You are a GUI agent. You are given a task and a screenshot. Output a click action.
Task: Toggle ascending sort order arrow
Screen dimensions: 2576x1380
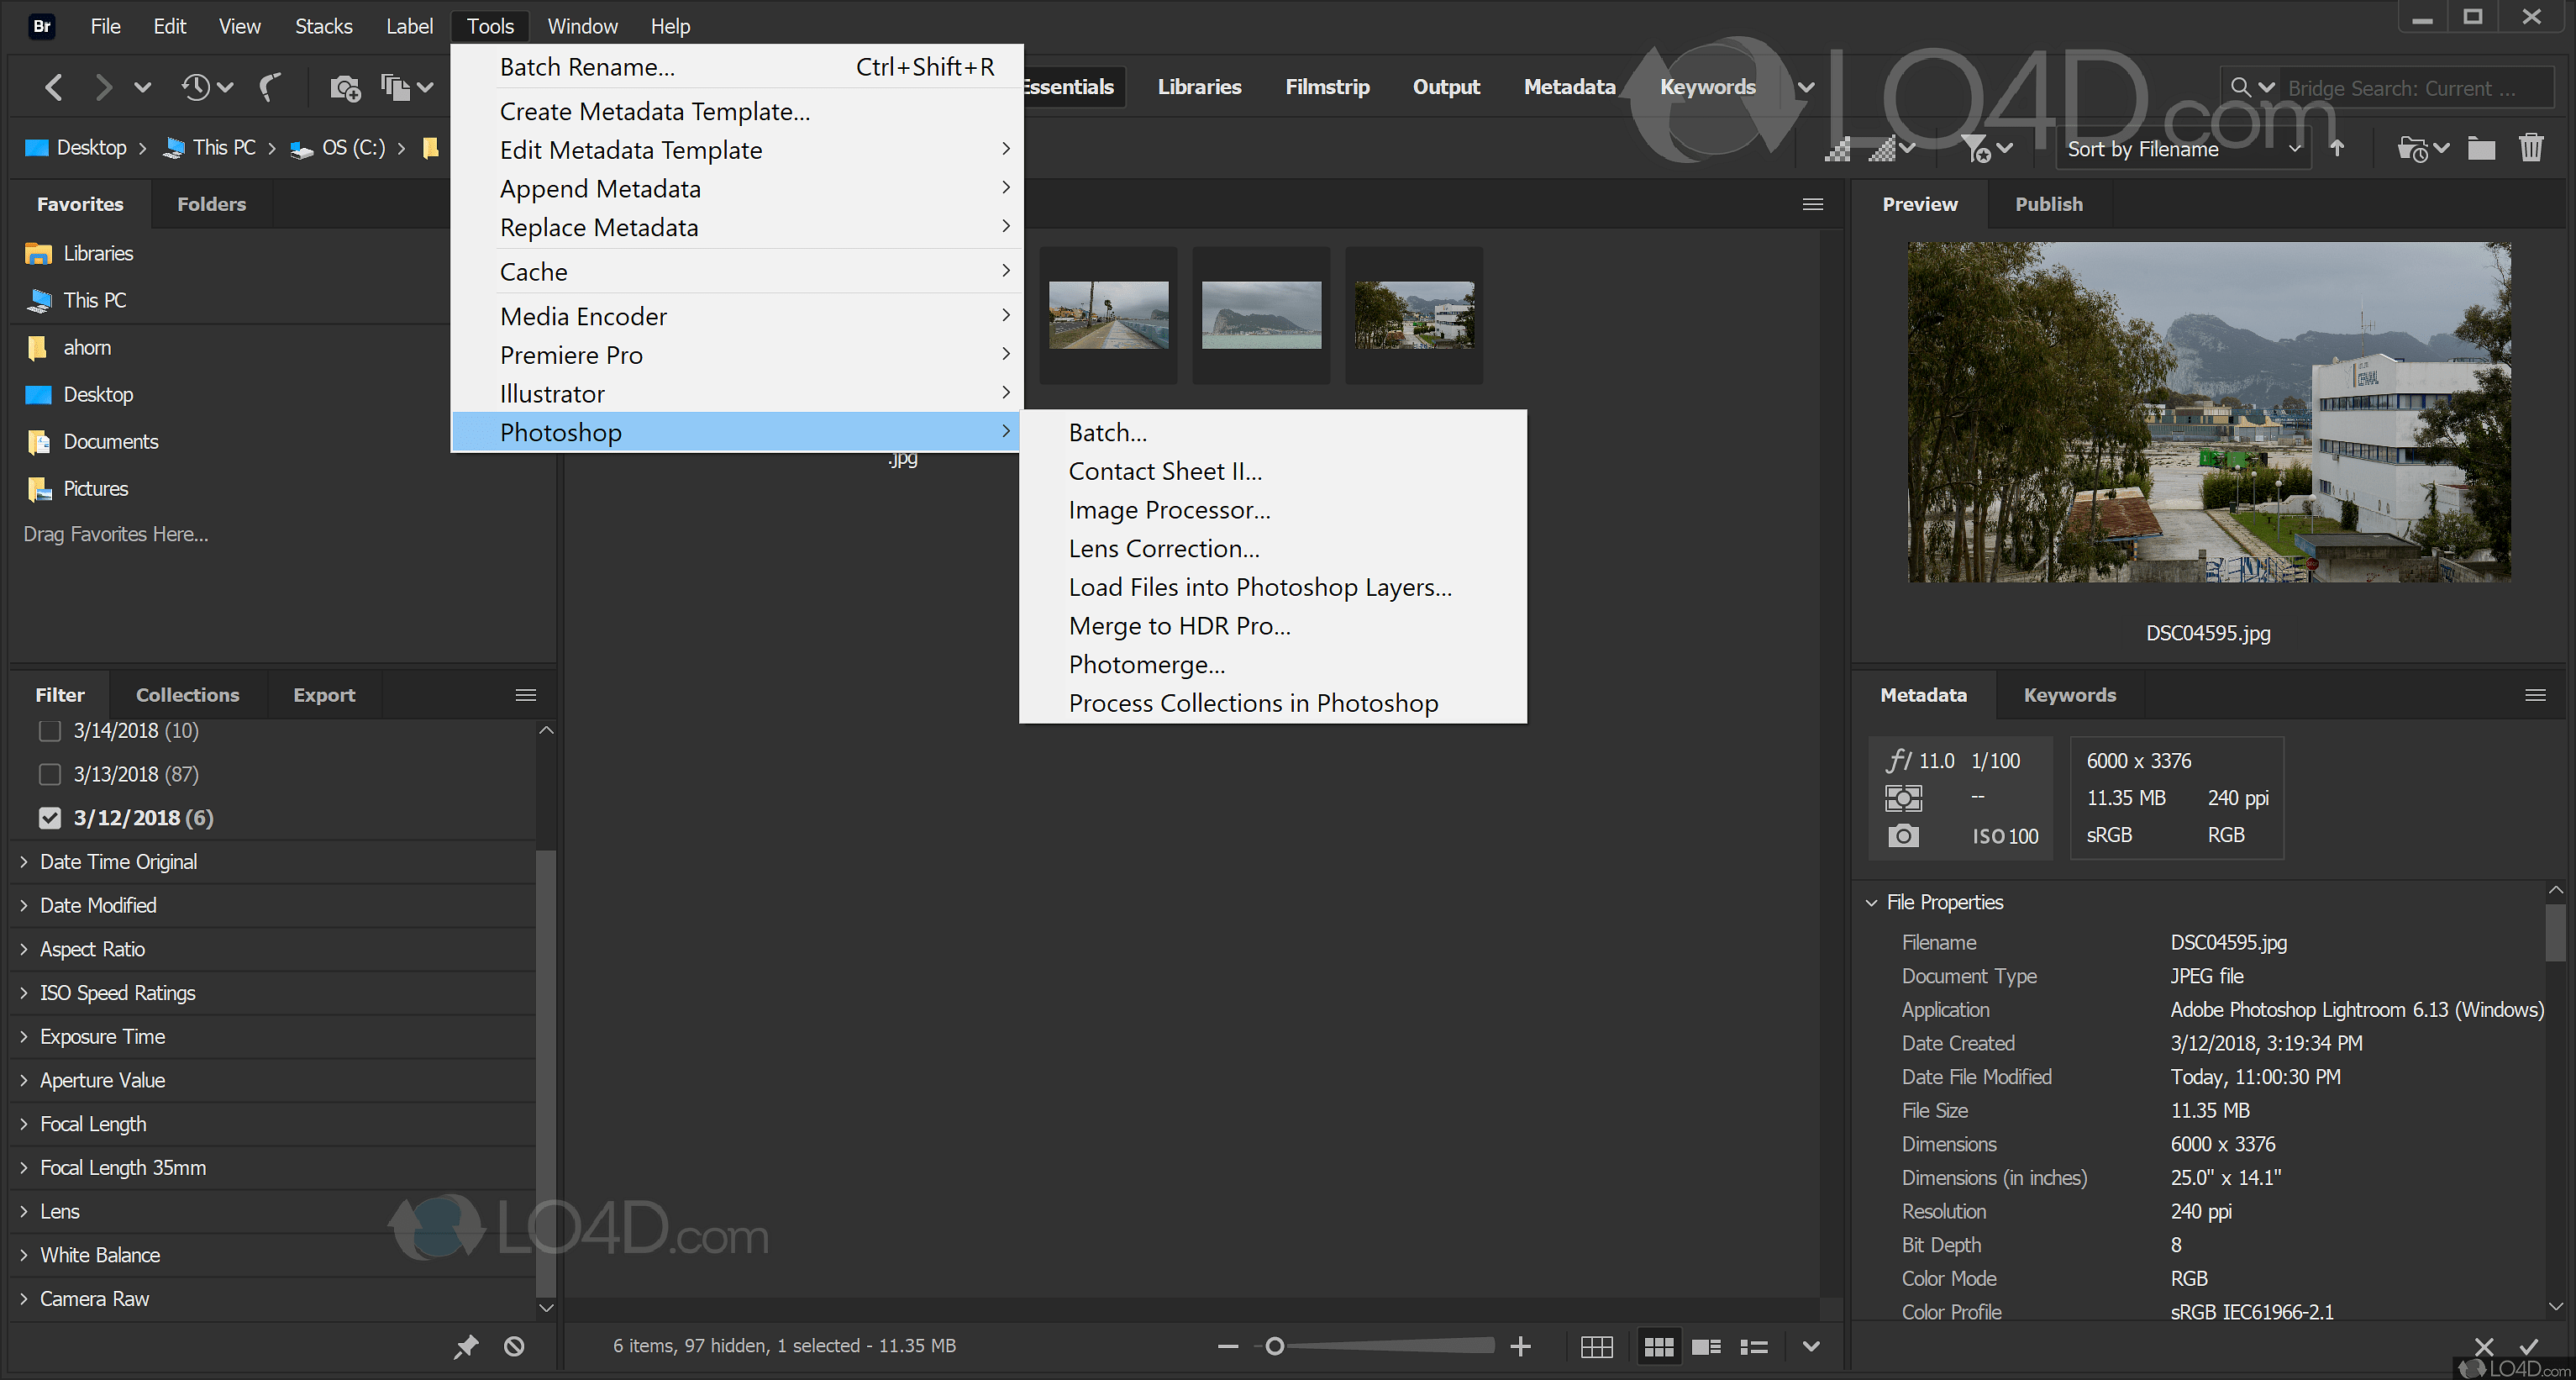coord(2337,148)
